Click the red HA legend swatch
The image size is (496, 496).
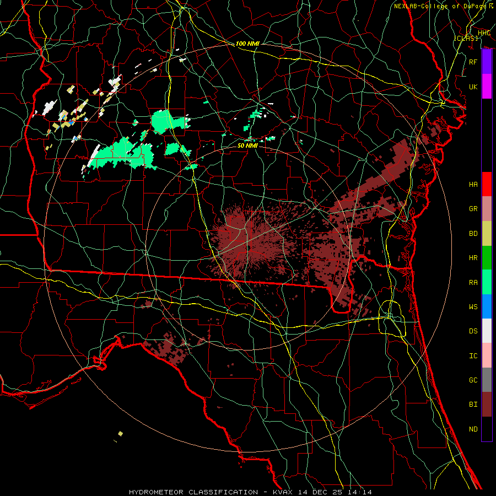pos(487,184)
